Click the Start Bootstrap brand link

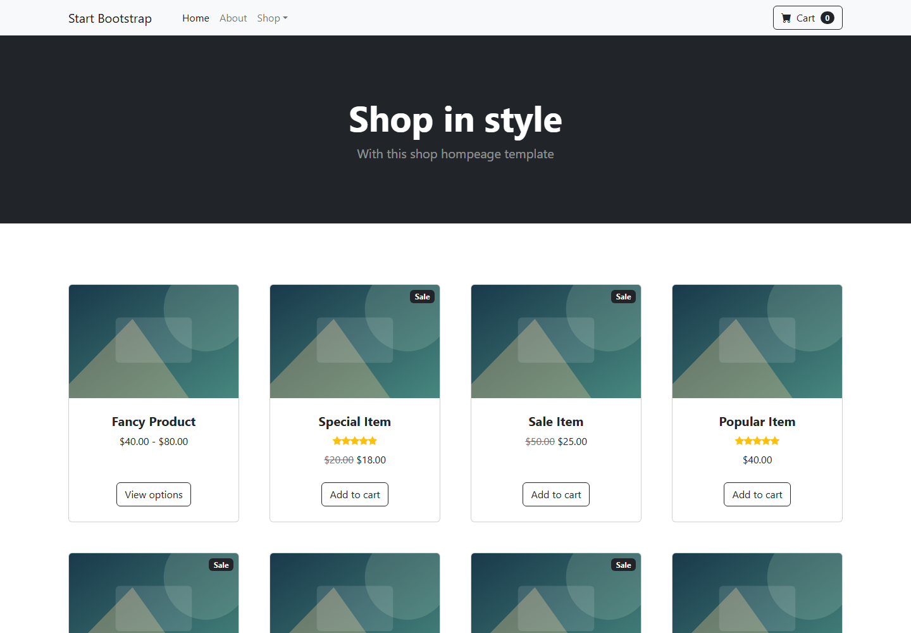point(110,18)
